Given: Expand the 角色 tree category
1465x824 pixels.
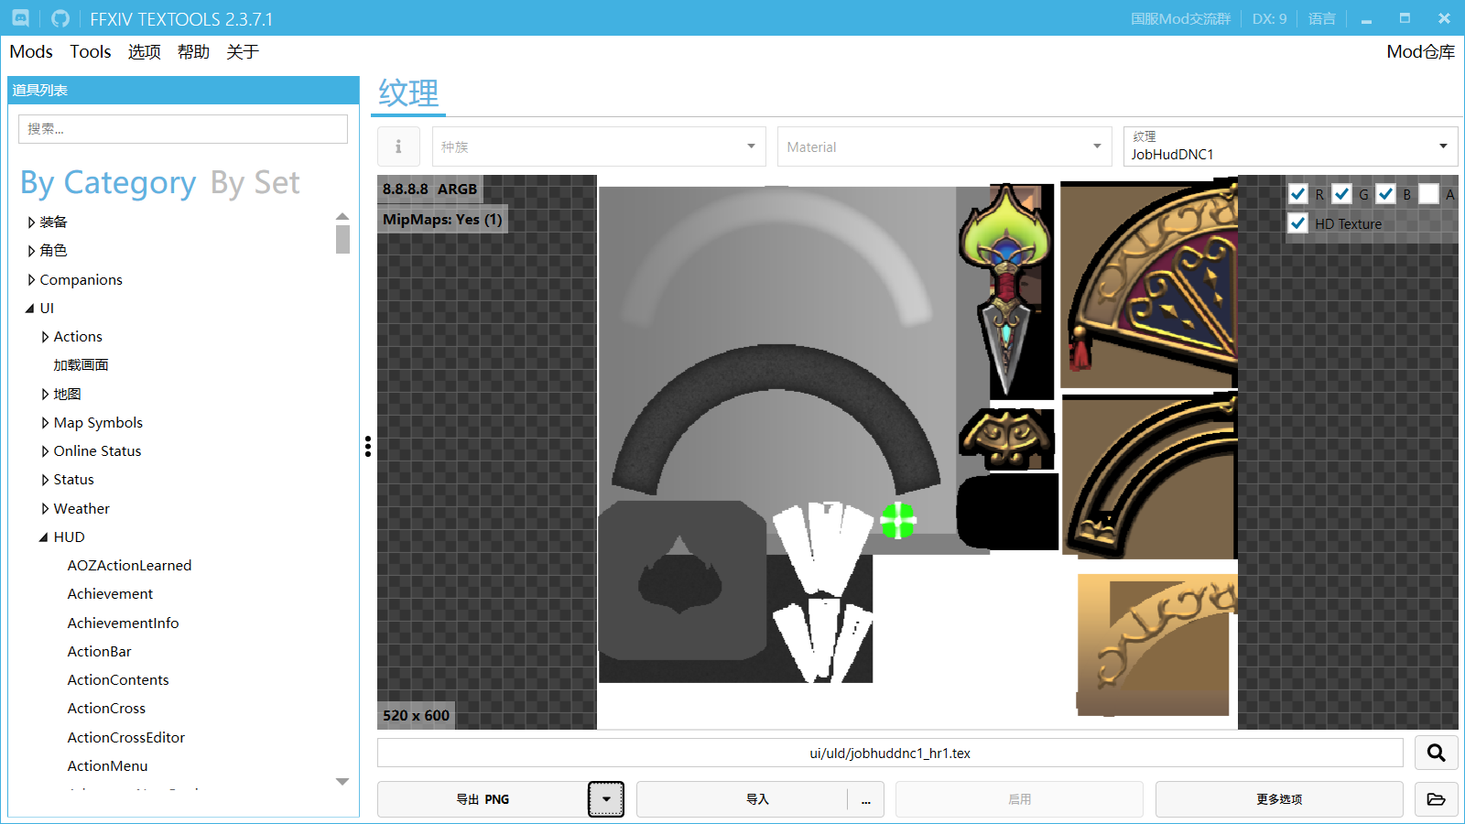Looking at the screenshot, I should click(31, 251).
